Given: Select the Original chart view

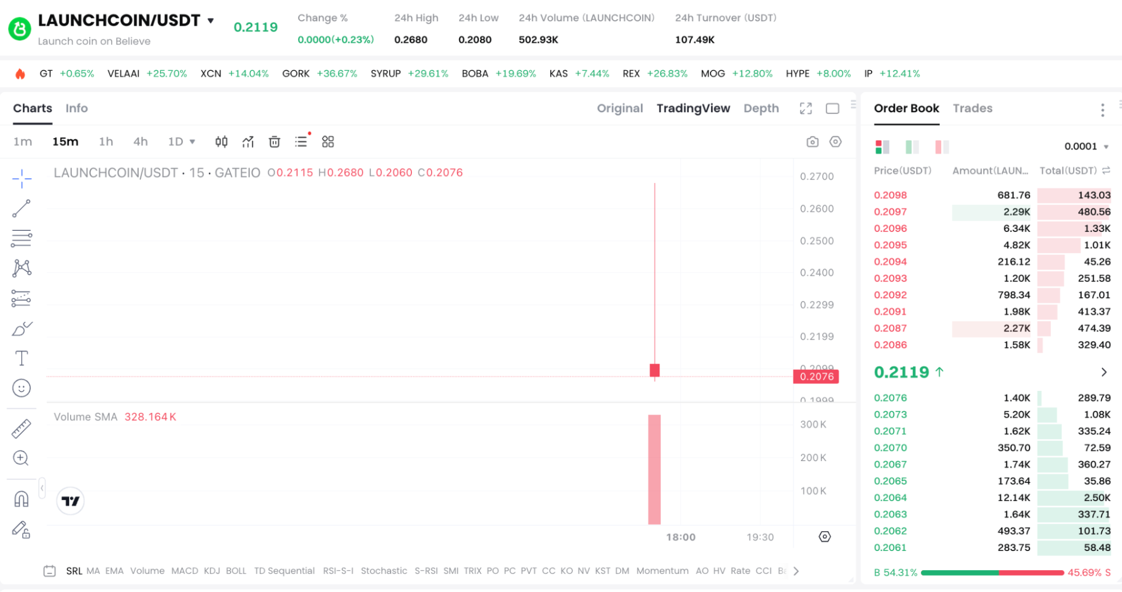Looking at the screenshot, I should click(620, 108).
